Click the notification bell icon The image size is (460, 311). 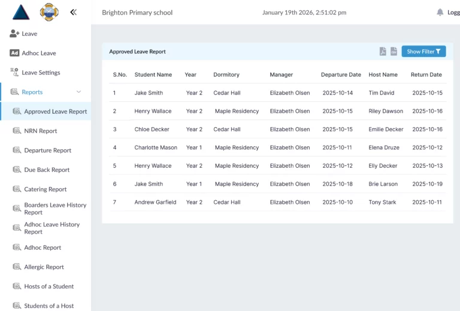click(x=440, y=12)
